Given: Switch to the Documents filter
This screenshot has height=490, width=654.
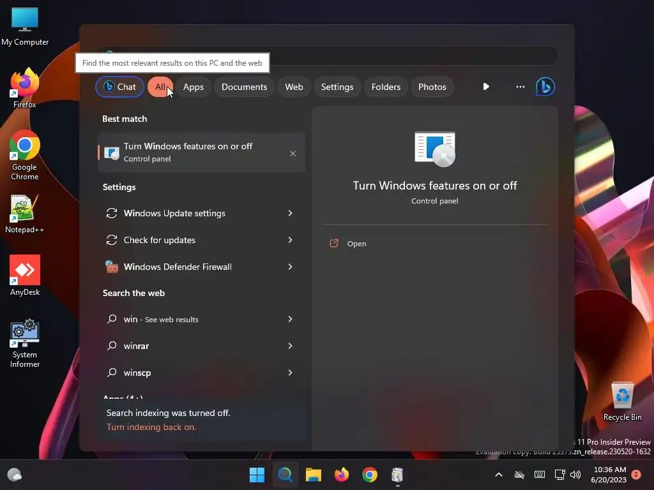Looking at the screenshot, I should [244, 87].
